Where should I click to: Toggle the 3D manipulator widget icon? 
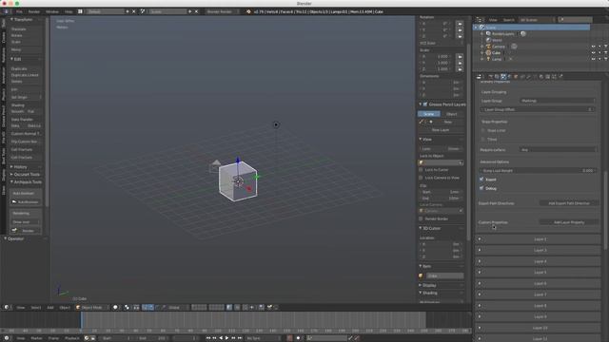[145, 307]
